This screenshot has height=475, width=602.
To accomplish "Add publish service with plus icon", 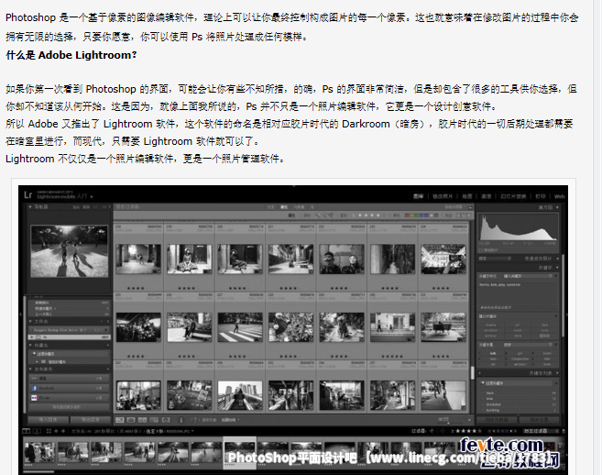I will click(x=108, y=370).
